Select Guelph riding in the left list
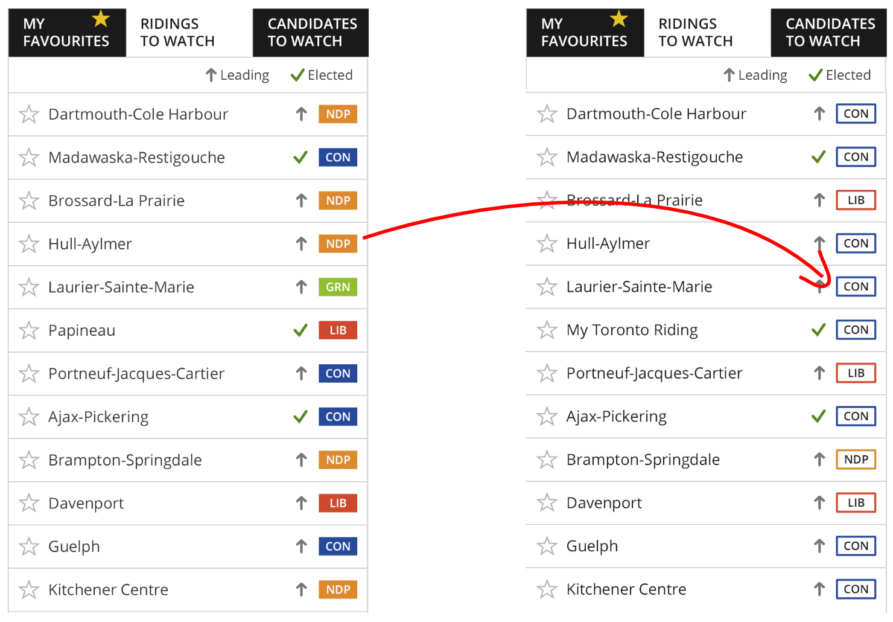 click(74, 547)
